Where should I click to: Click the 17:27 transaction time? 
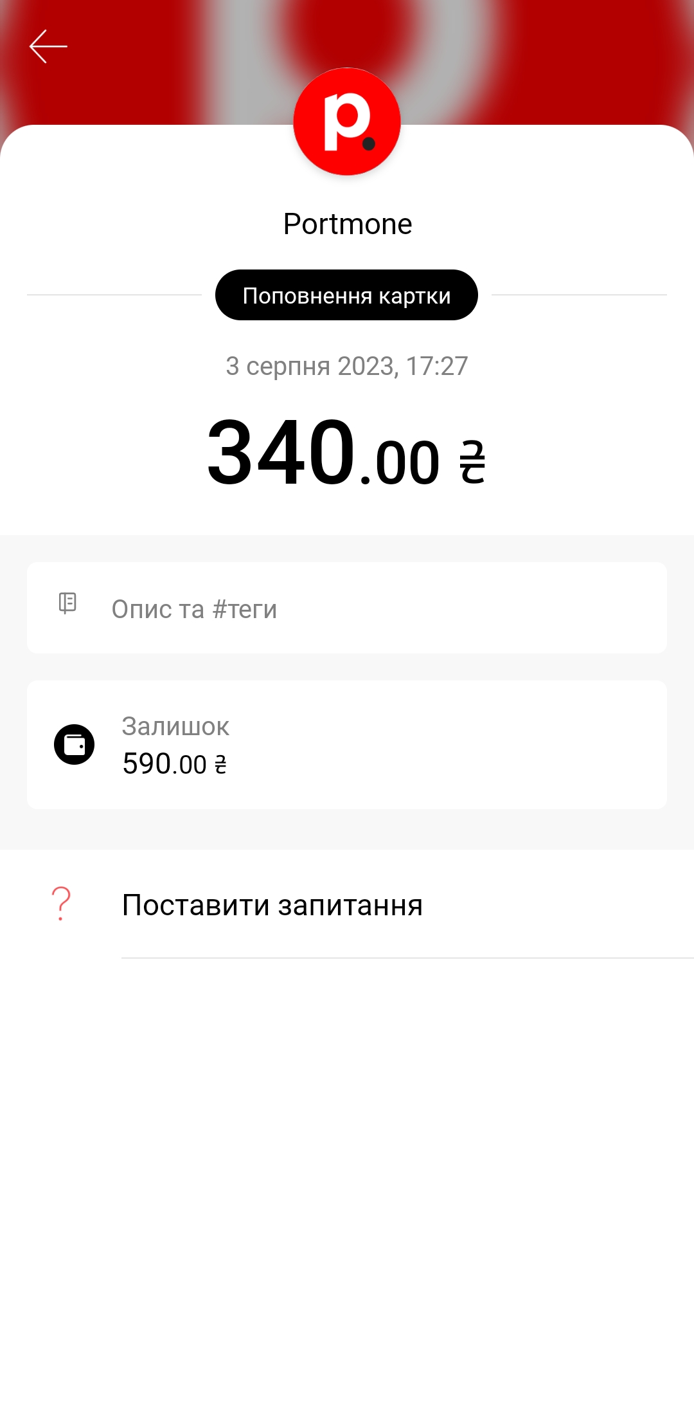click(437, 366)
